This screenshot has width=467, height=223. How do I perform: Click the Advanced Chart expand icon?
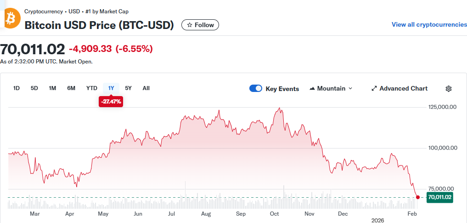374,89
